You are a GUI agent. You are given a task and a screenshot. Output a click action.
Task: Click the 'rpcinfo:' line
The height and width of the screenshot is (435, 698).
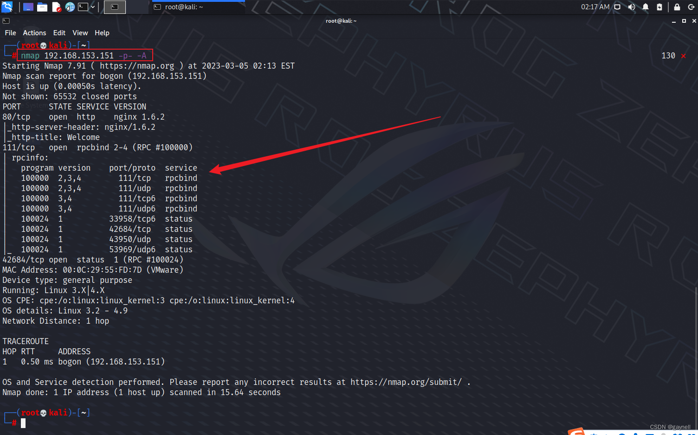(30, 158)
